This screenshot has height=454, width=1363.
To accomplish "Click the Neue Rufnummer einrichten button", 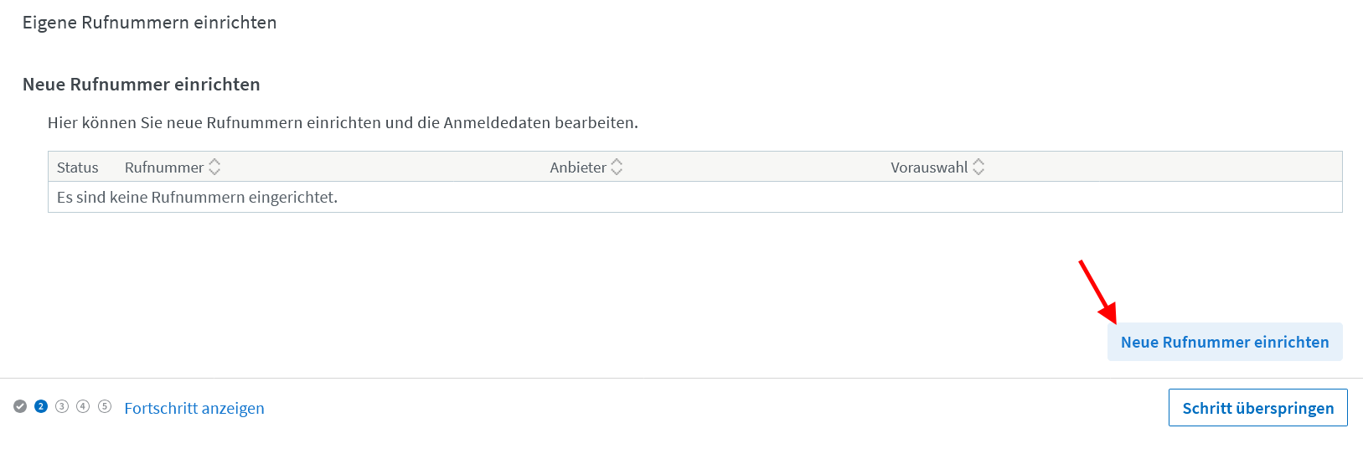I will [x=1225, y=342].
